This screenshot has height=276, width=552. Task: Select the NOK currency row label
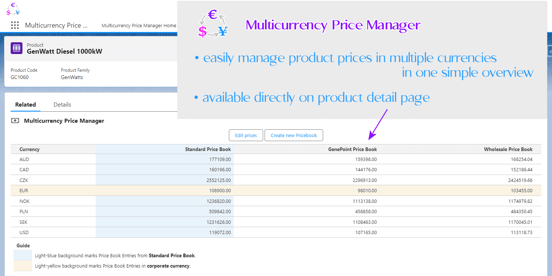[x=25, y=201]
